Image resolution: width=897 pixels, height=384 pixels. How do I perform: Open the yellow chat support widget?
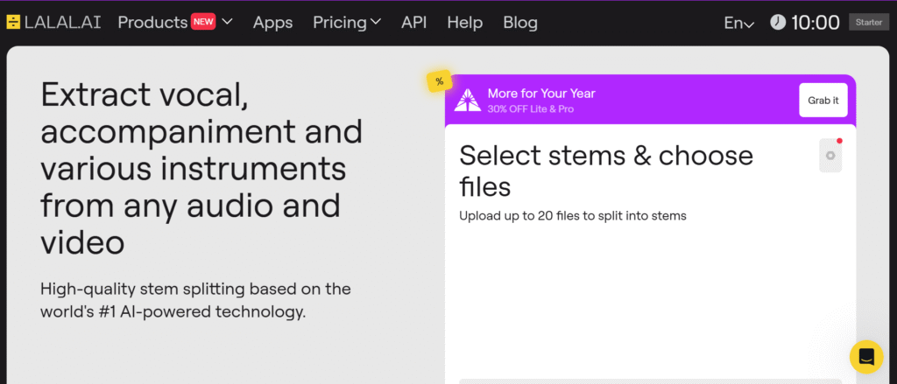[x=866, y=357]
